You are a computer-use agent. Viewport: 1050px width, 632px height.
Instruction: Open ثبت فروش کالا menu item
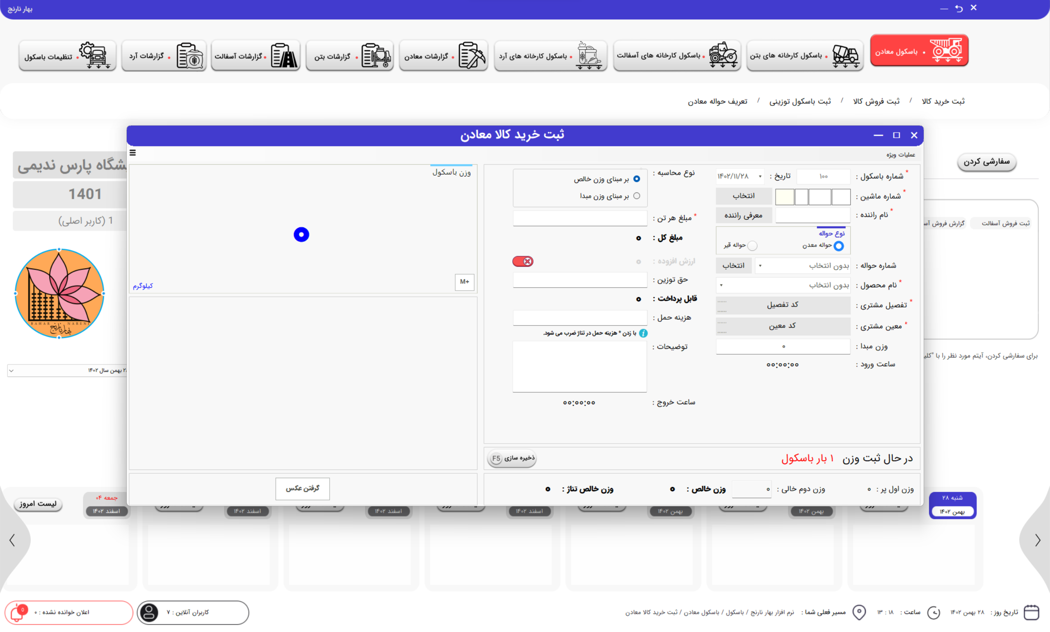pos(876,101)
